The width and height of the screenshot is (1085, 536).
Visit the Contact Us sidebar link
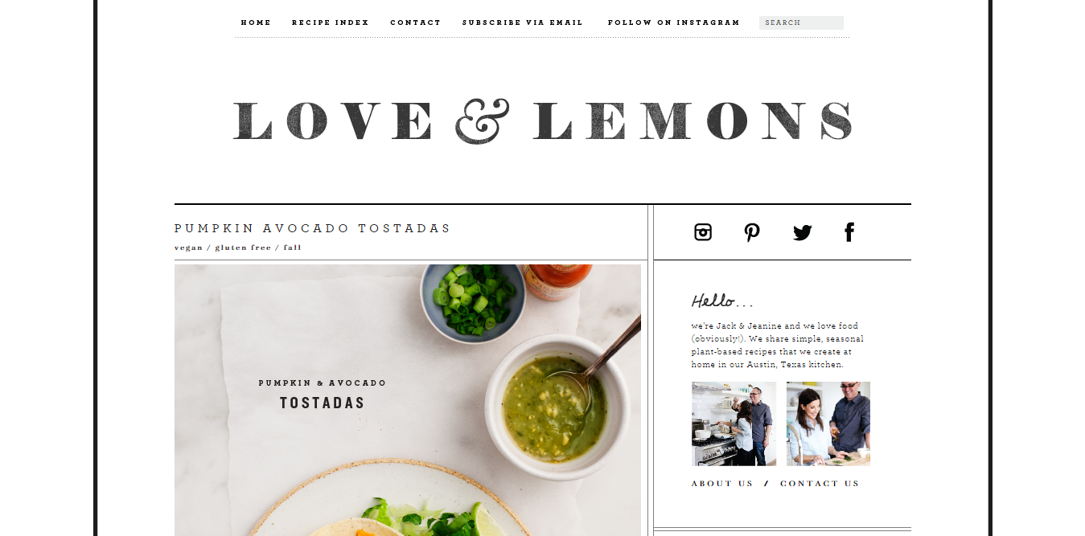pos(820,484)
